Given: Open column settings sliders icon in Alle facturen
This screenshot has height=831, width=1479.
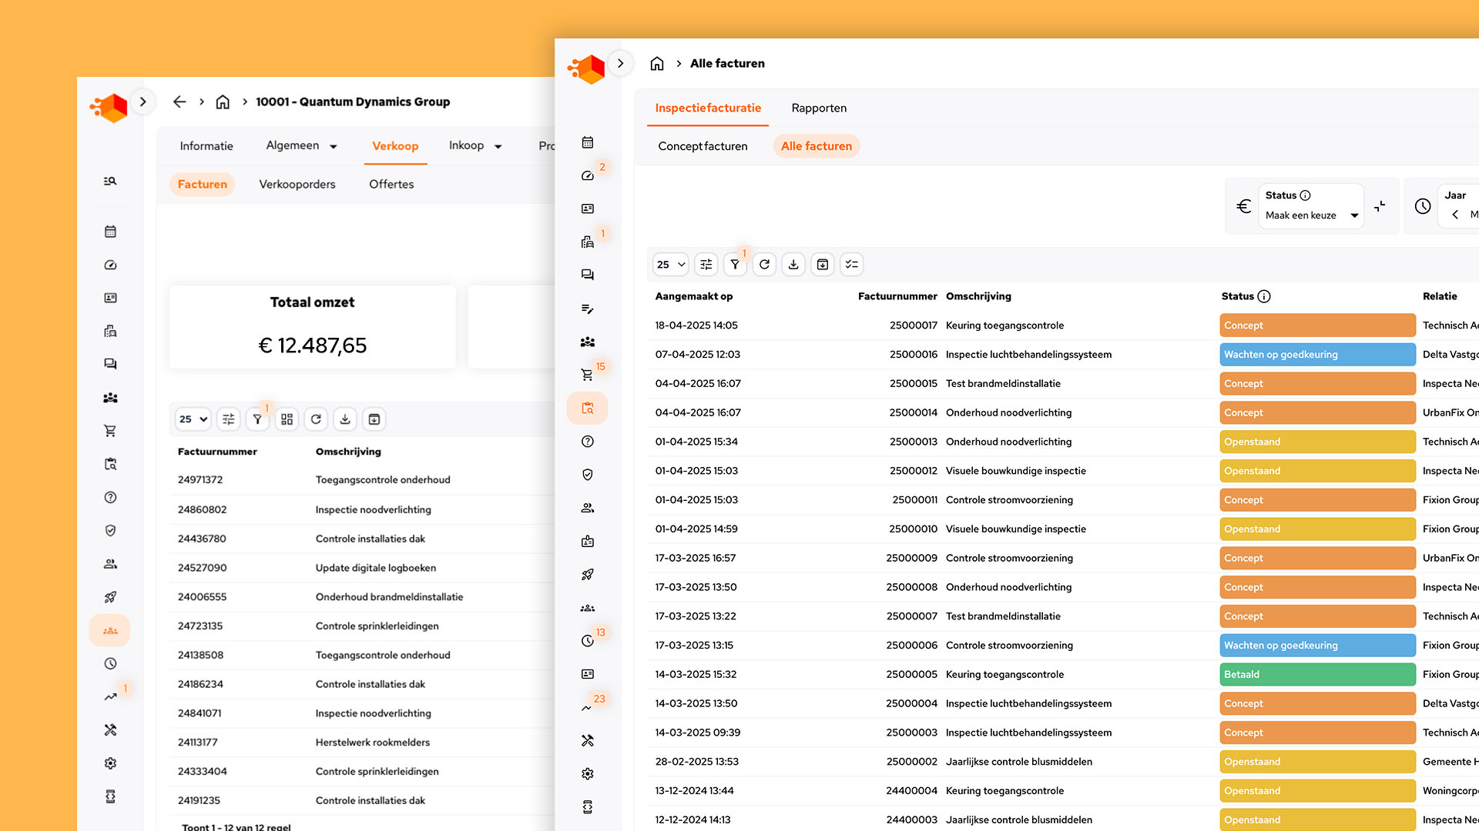Looking at the screenshot, I should pyautogui.click(x=706, y=265).
